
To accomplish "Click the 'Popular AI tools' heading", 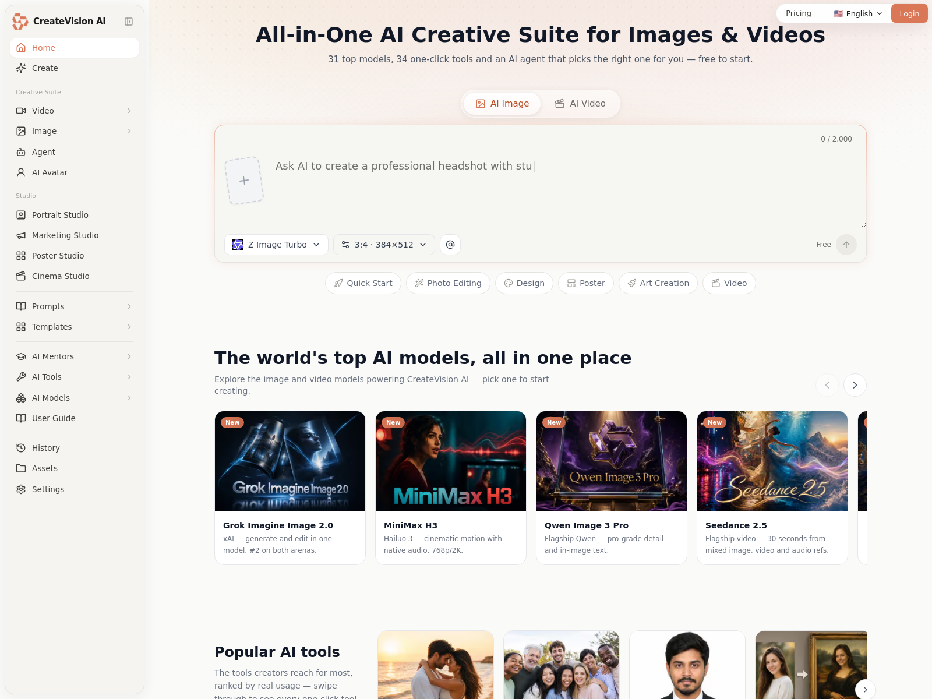I will [277, 652].
